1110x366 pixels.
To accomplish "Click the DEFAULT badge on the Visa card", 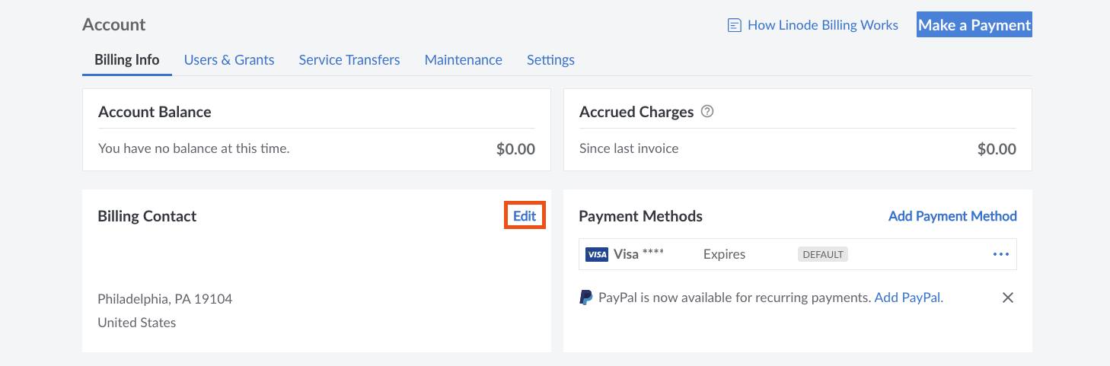I will 822,254.
